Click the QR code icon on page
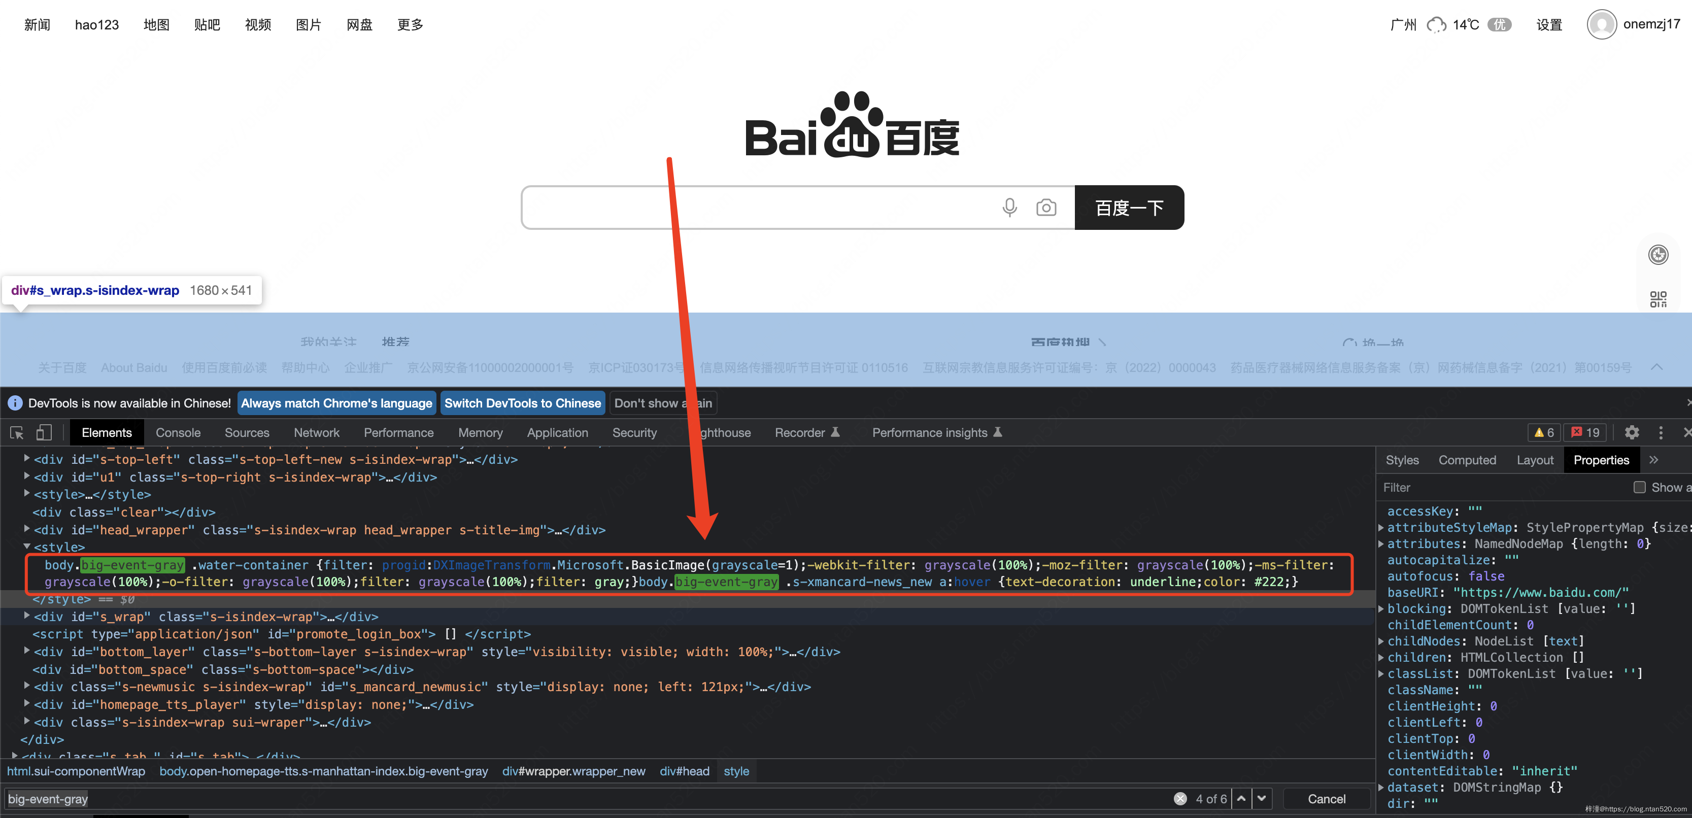The height and width of the screenshot is (818, 1692). (x=1658, y=299)
